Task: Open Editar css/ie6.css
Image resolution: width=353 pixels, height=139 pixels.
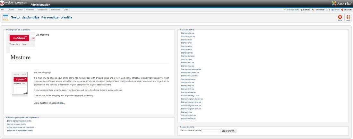Action: point(186,40)
